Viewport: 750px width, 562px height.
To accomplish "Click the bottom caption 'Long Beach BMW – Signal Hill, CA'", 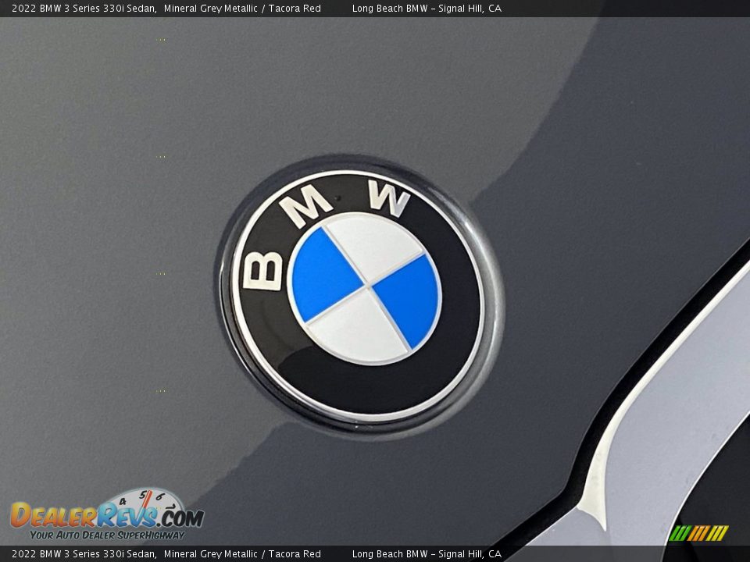I will (427, 554).
